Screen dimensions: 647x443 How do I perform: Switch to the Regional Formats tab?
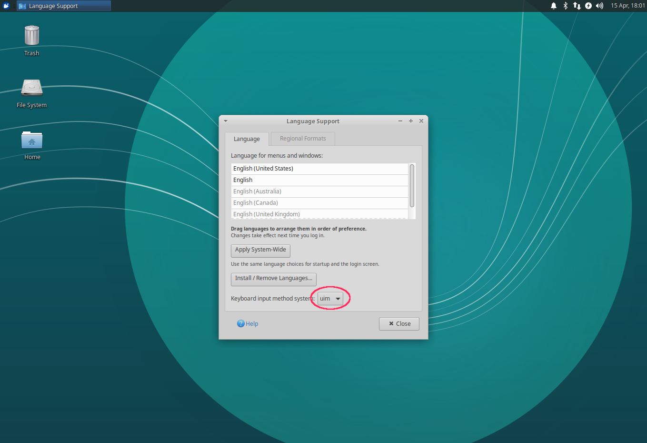(x=303, y=139)
